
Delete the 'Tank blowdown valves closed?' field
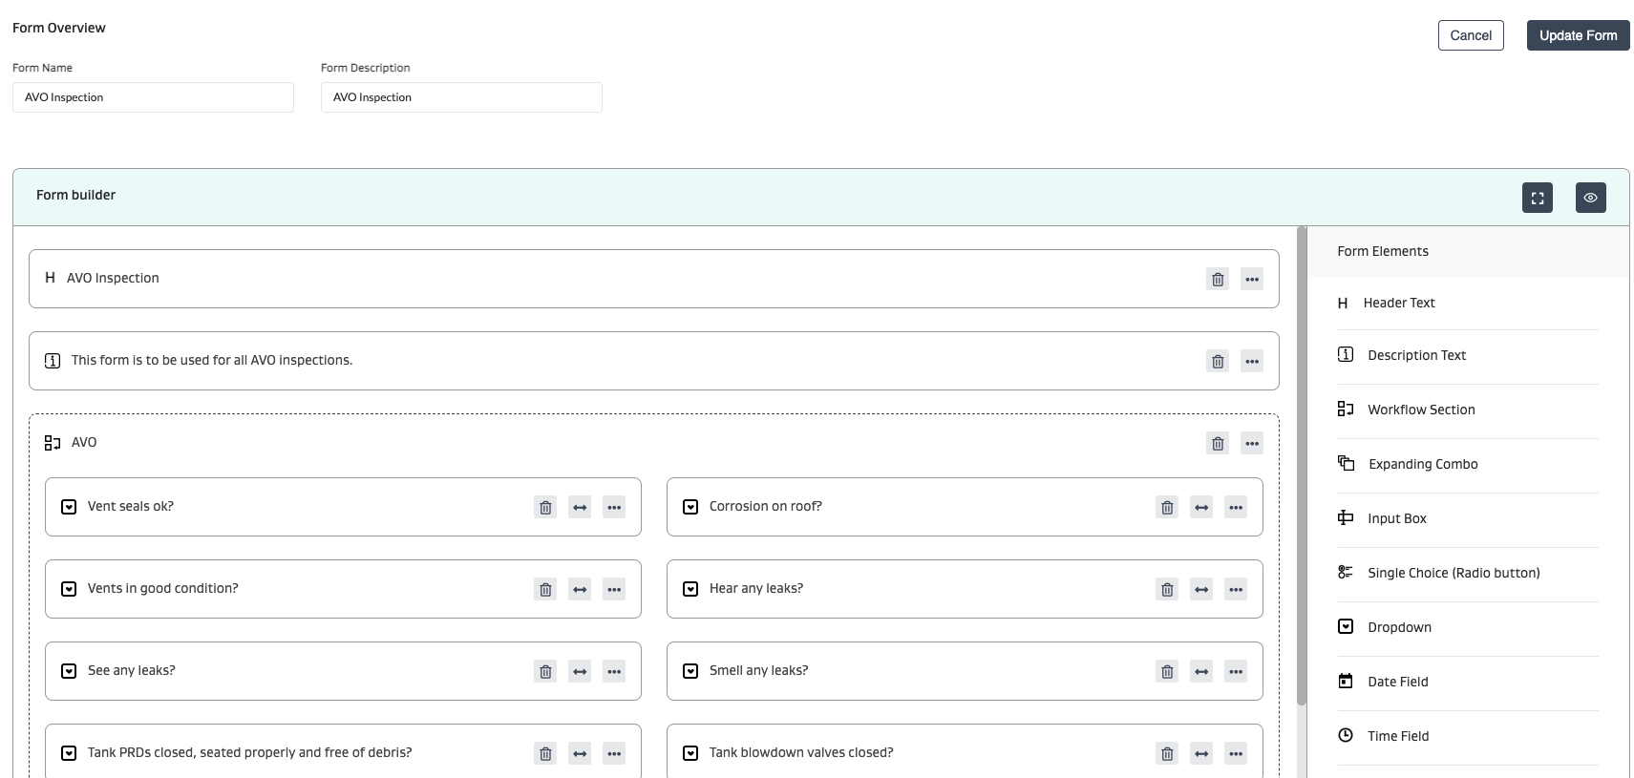pos(1167,754)
